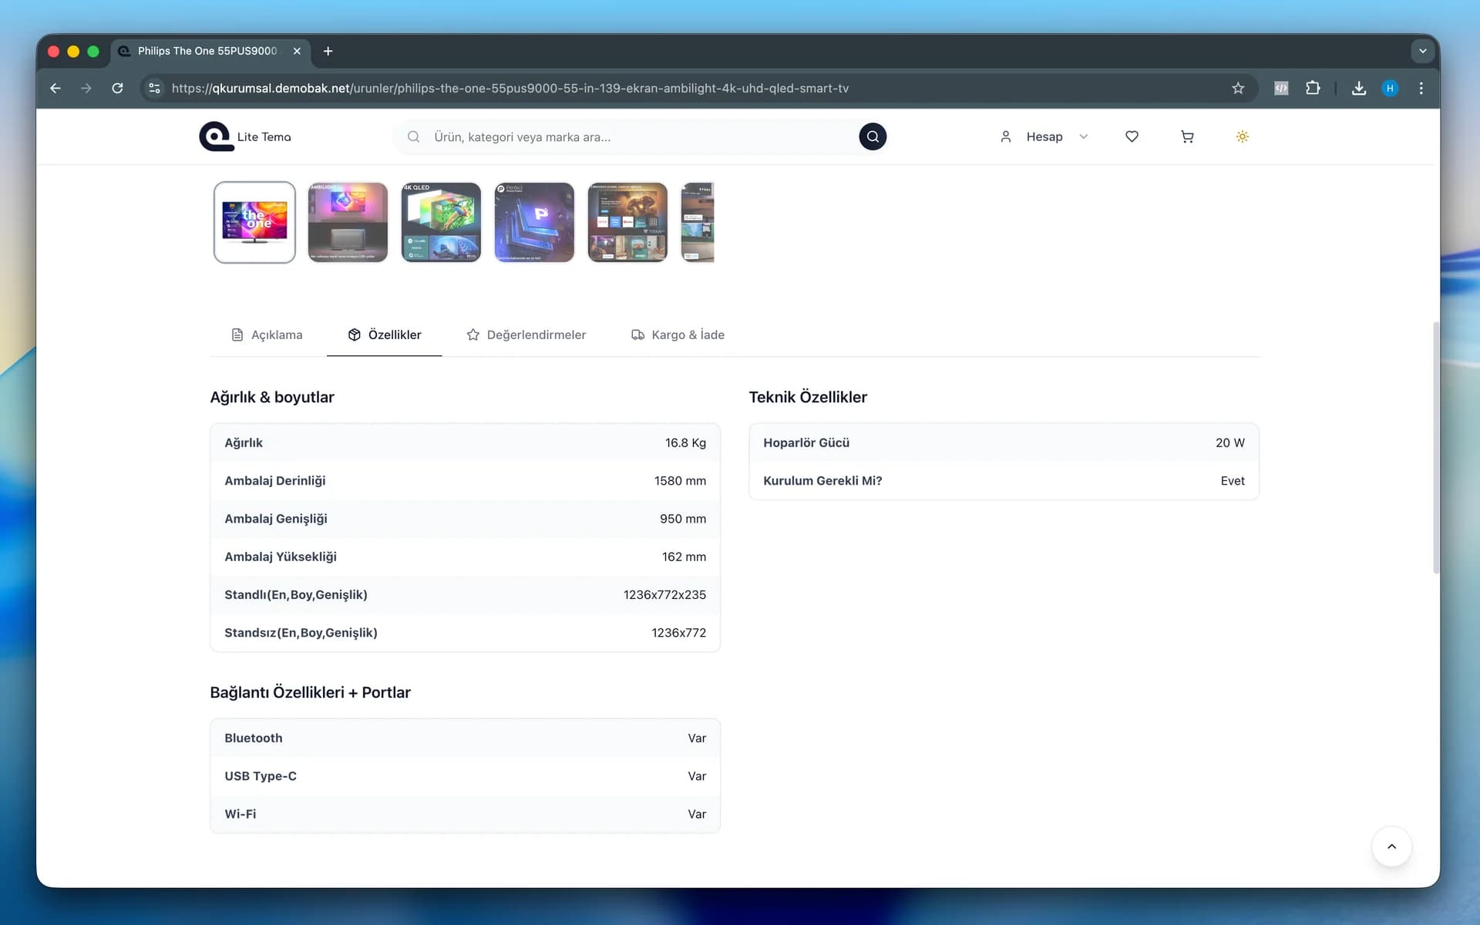This screenshot has height=925, width=1480.
Task: Reload the page
Action: 117,88
